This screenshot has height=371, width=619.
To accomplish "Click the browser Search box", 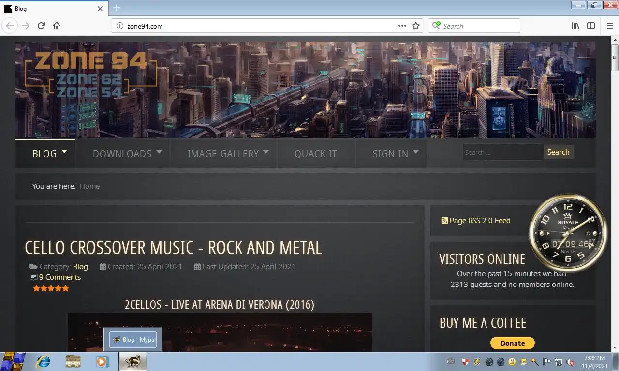I will [x=474, y=26].
